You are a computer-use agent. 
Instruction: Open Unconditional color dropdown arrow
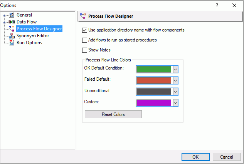pyautogui.click(x=175, y=92)
